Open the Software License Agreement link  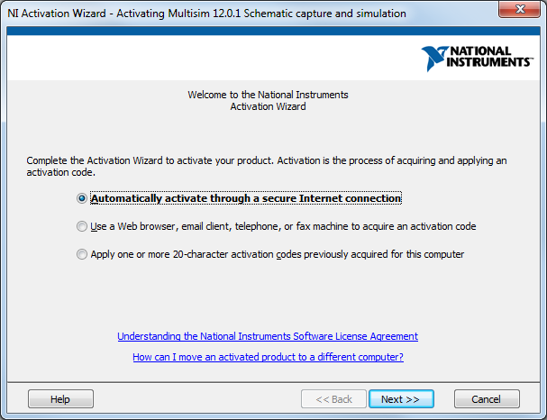pos(268,336)
